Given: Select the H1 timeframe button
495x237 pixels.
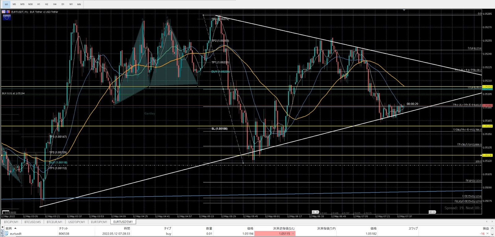Looking at the screenshot, I should tap(38, 4).
